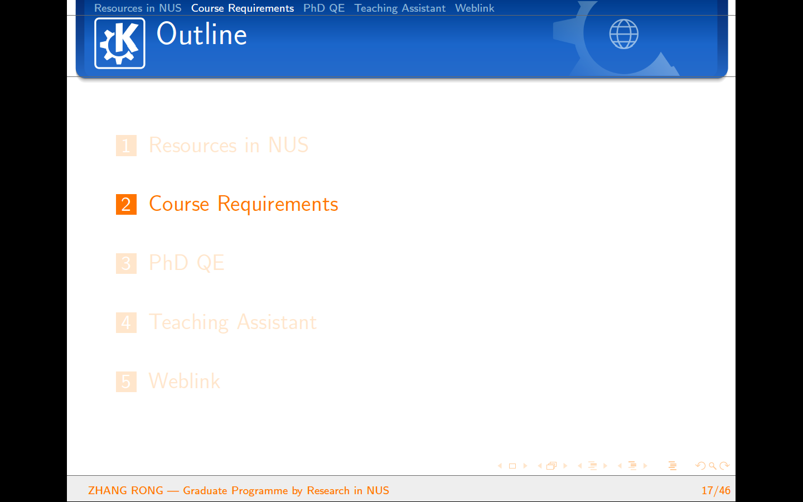
Task: Click the faded Teaching Assistant outline item
Action: click(233, 322)
